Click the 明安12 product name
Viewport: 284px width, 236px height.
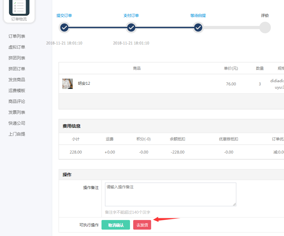click(84, 83)
